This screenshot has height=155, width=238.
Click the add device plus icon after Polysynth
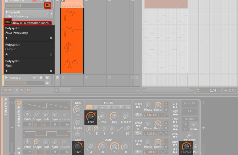click(x=204, y=128)
